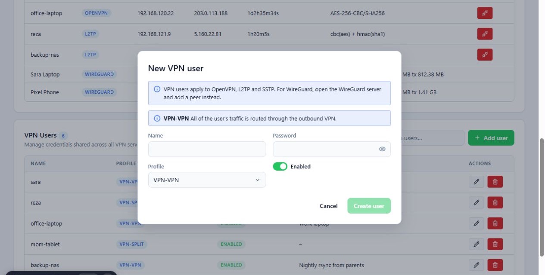Click the Name input field

tap(207, 149)
